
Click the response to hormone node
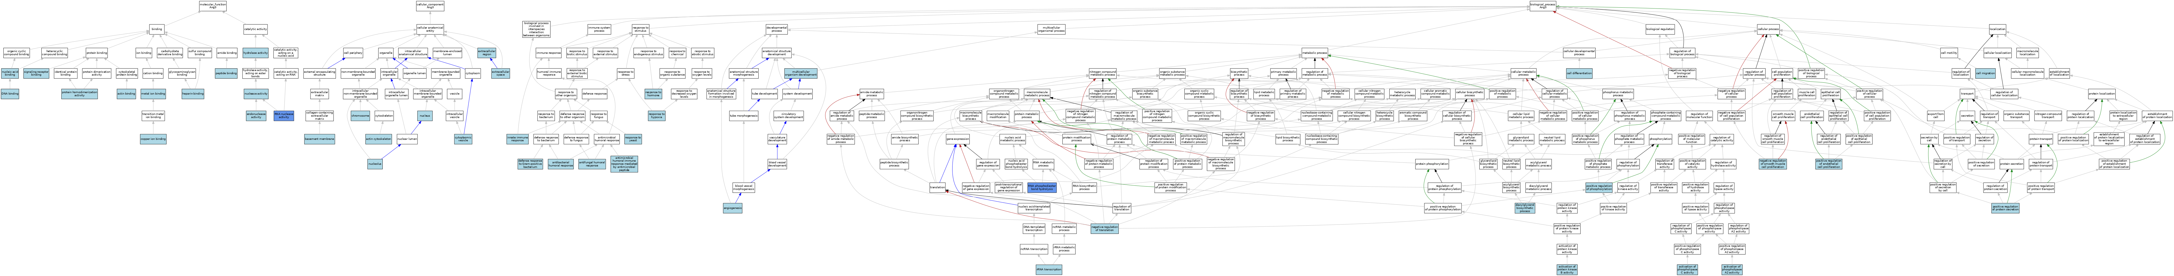[653, 94]
